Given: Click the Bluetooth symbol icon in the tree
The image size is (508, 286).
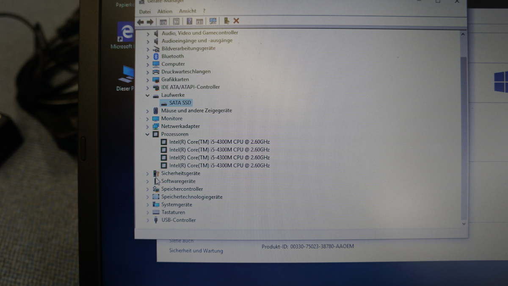Looking at the screenshot, I should (x=156, y=56).
